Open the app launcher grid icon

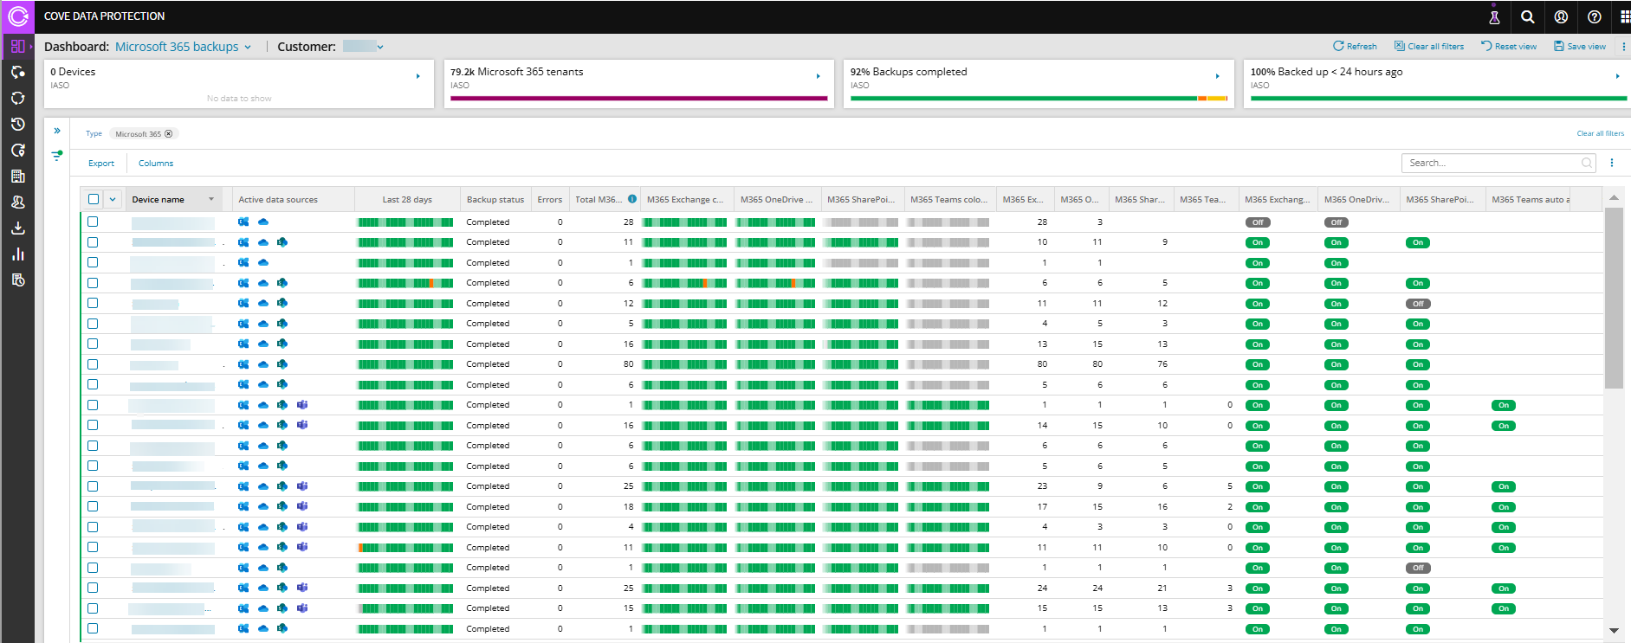coord(1624,16)
